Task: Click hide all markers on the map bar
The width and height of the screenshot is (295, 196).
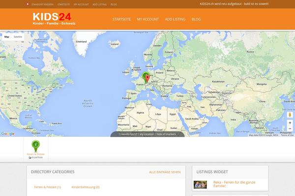Action: 166,134
